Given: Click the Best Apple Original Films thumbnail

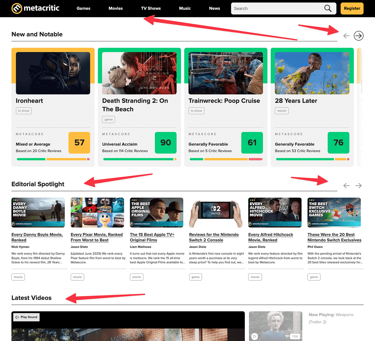Looking at the screenshot, I should (156, 212).
